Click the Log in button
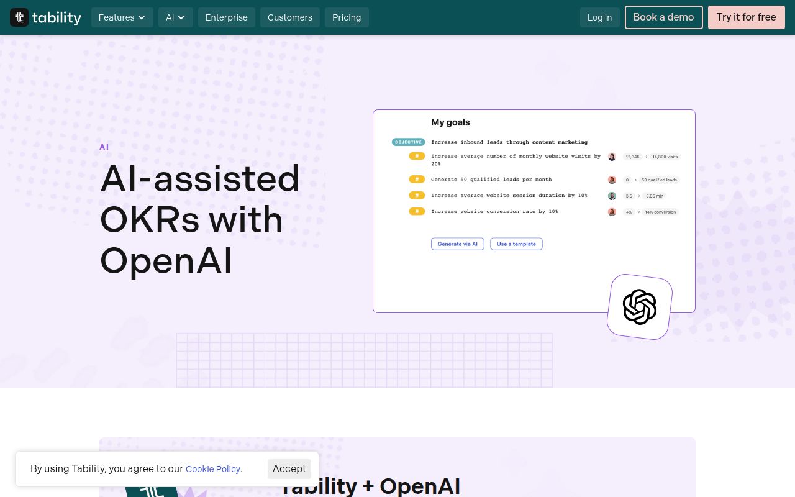This screenshot has width=795, height=497. pos(600,17)
